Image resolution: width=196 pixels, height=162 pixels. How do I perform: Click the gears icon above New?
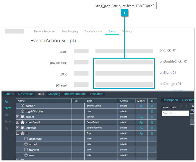click(x=7, y=102)
